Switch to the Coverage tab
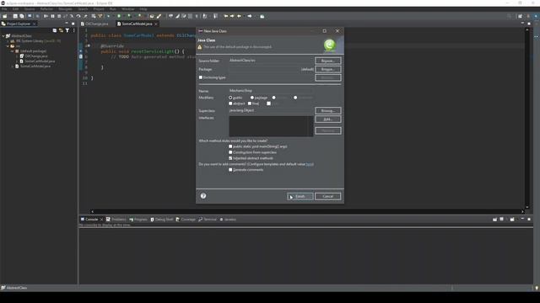 click(186, 219)
